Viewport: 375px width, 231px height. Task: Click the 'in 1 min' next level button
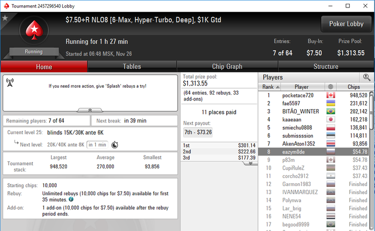pyautogui.click(x=97, y=144)
